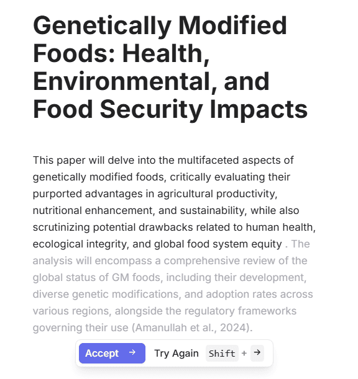Click "ecological integrity" in the body text

pyautogui.click(x=80, y=244)
